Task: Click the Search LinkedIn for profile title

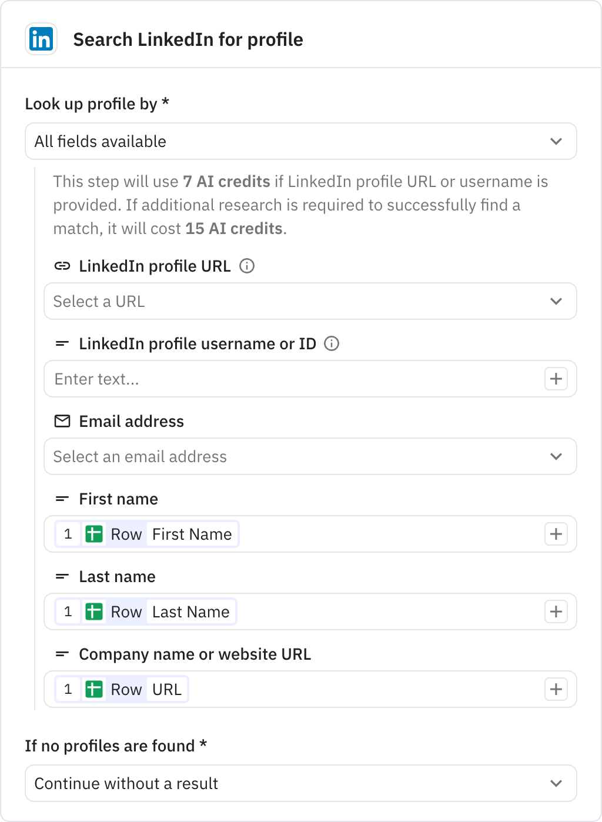Action: coord(188,39)
